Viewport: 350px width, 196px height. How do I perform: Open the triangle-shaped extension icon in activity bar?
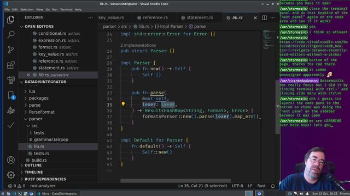pyautogui.click(x=10, y=111)
